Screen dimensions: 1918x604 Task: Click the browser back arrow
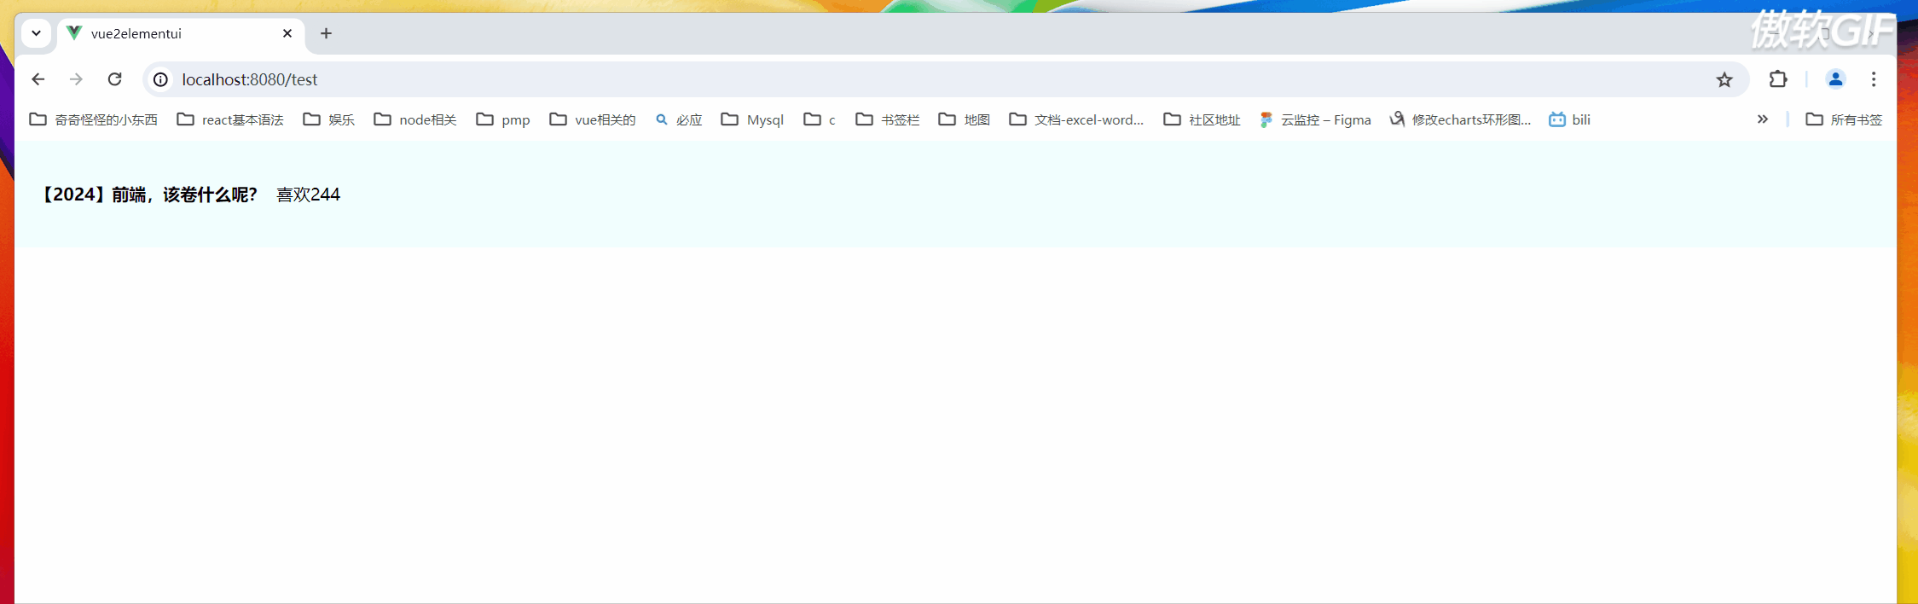[x=38, y=79]
